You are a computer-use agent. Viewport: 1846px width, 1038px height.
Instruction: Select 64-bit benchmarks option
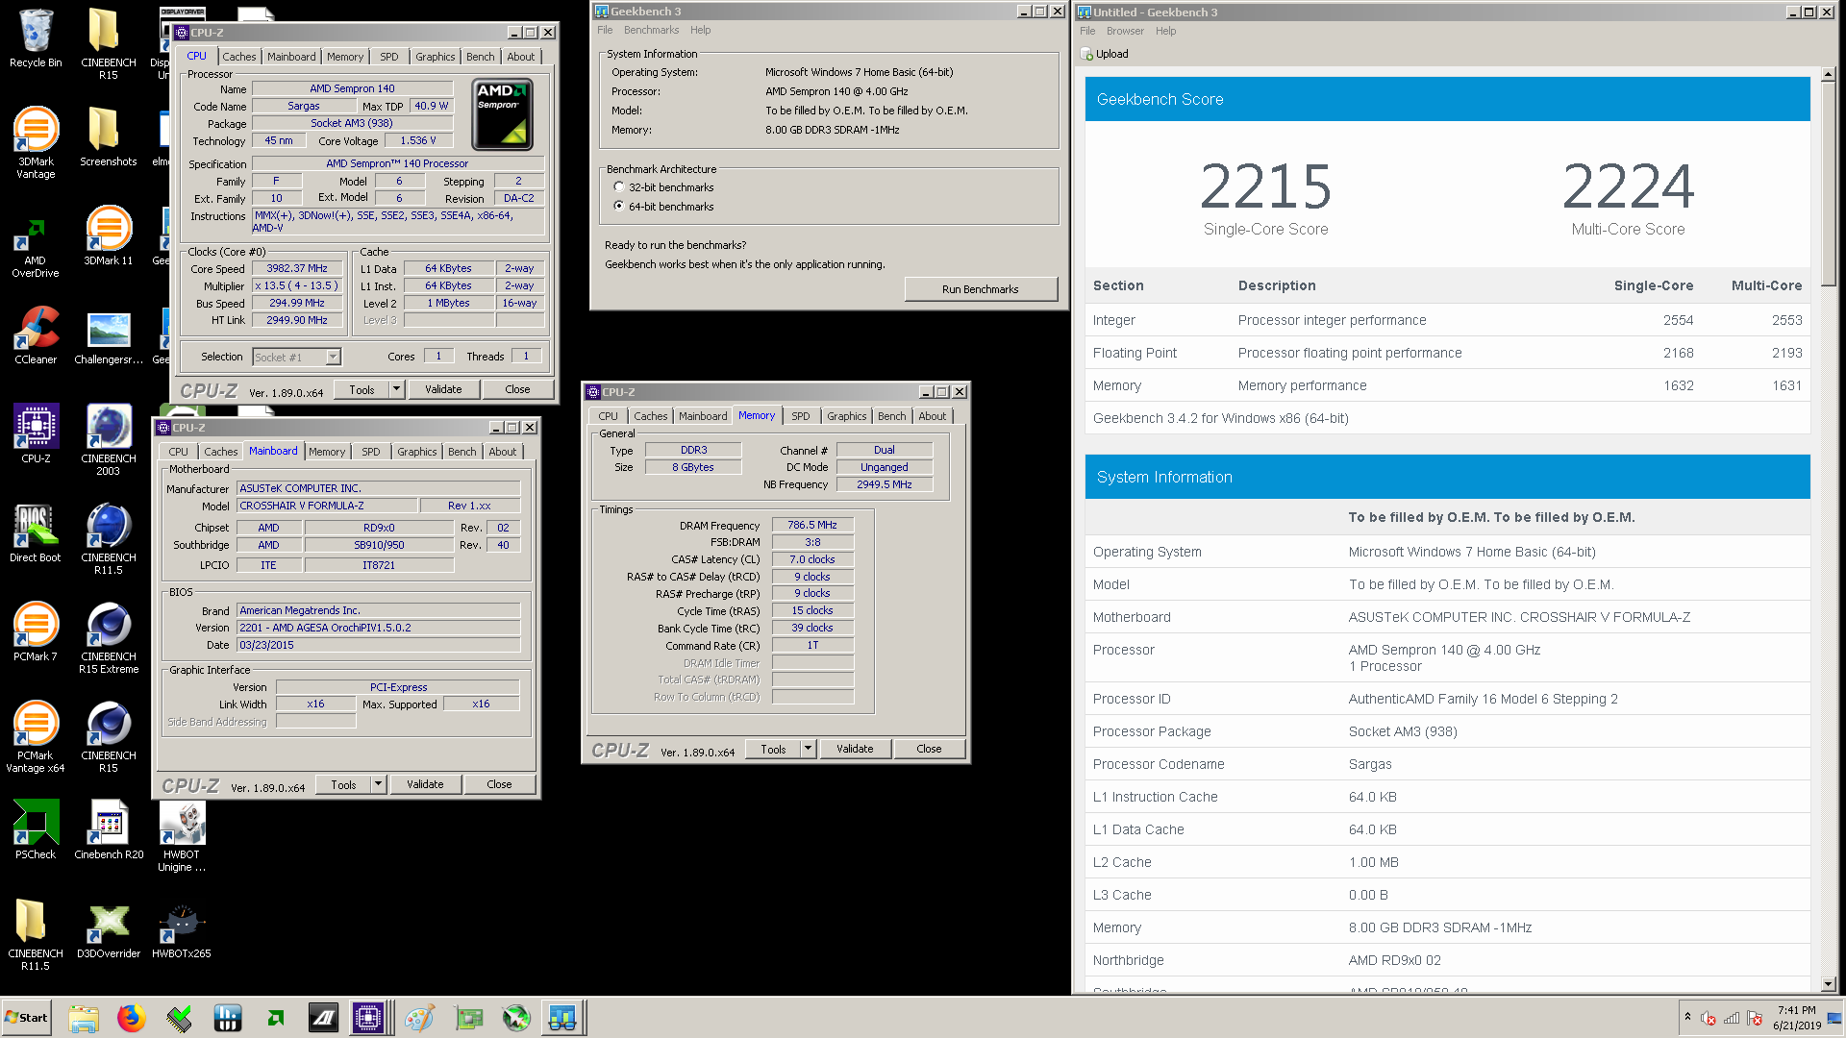click(x=618, y=207)
